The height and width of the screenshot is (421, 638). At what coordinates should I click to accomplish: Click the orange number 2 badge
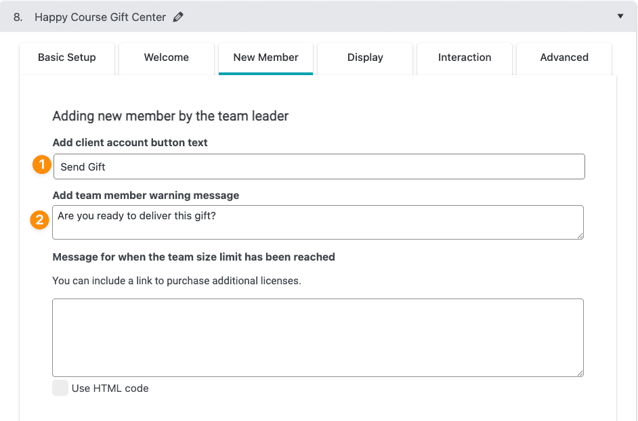point(40,220)
